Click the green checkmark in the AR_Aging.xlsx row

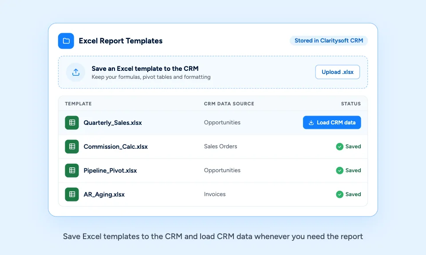coord(339,194)
